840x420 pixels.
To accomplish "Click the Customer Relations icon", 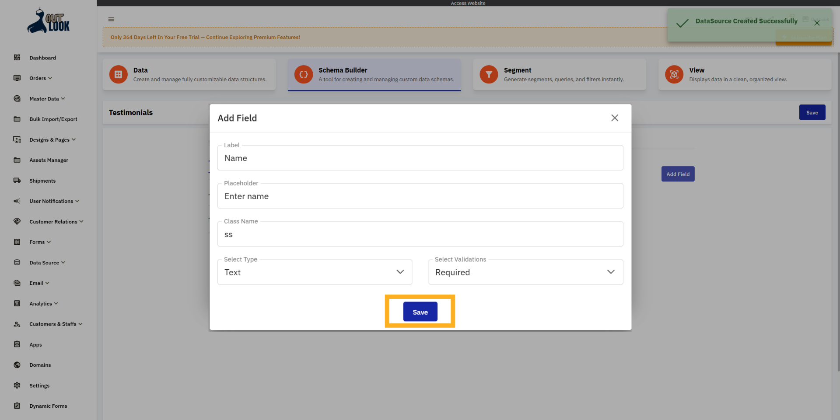I will (17, 222).
